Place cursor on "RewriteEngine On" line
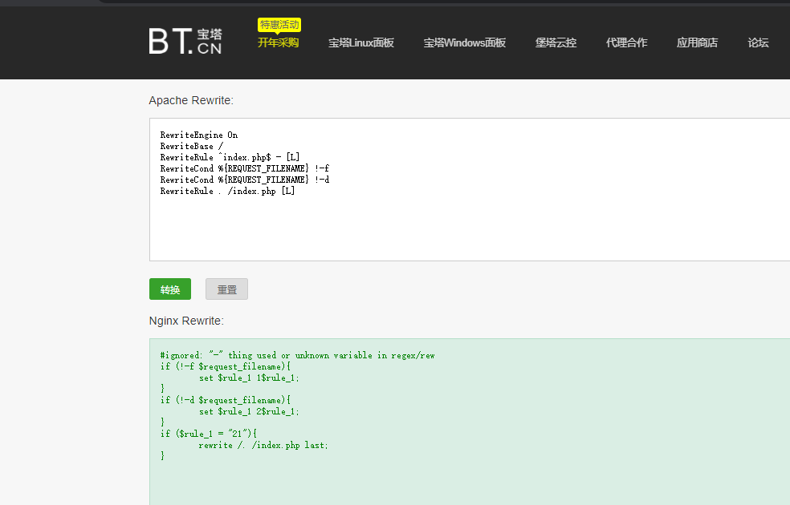This screenshot has width=790, height=505. [x=199, y=135]
